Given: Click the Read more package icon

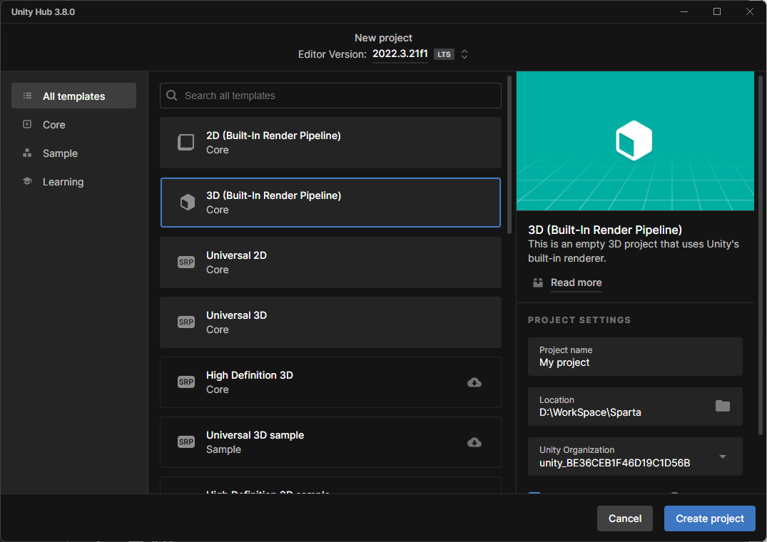Looking at the screenshot, I should [537, 282].
